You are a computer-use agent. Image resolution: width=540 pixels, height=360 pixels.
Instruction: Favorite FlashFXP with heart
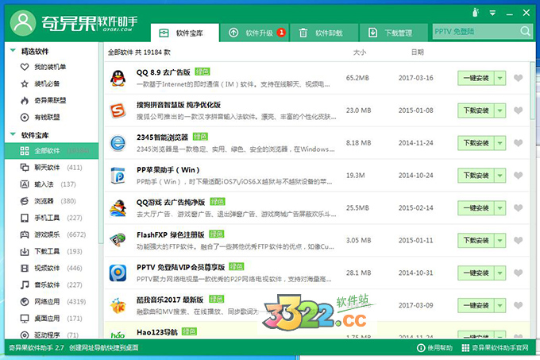(x=518, y=241)
